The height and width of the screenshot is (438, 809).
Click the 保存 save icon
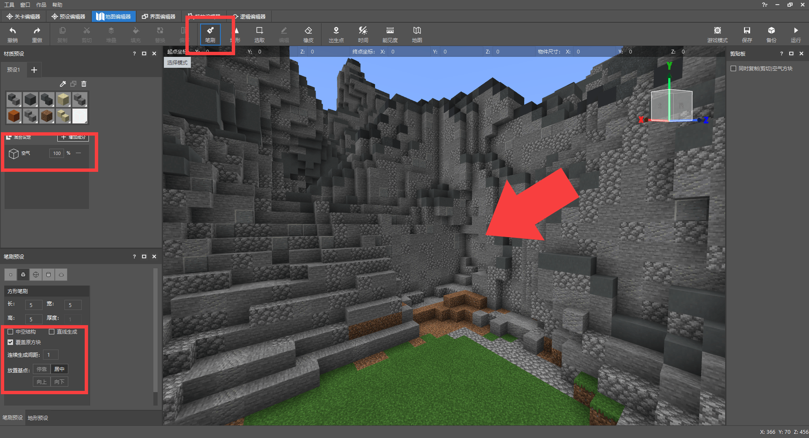[x=747, y=34]
